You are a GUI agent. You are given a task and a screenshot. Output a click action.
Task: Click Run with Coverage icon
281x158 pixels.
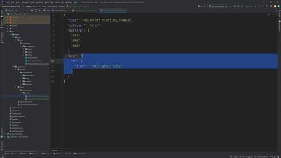238,6
